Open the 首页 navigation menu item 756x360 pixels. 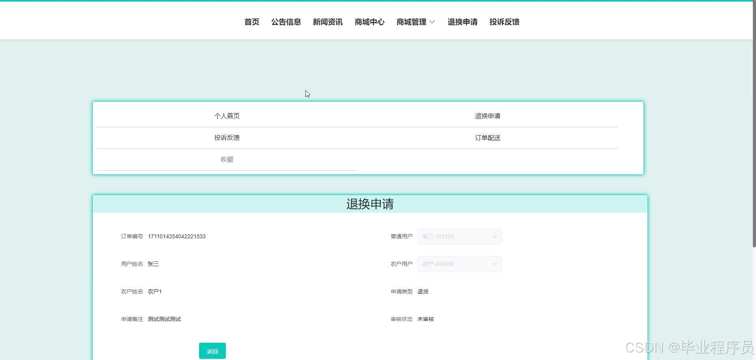(251, 22)
